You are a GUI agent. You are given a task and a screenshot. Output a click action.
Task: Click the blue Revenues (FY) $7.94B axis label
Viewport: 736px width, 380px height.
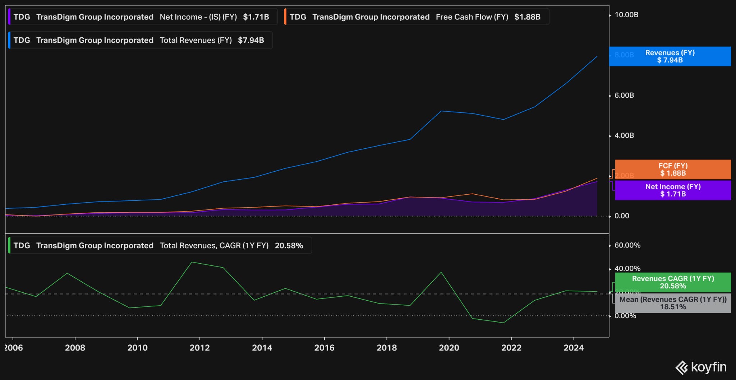(670, 56)
